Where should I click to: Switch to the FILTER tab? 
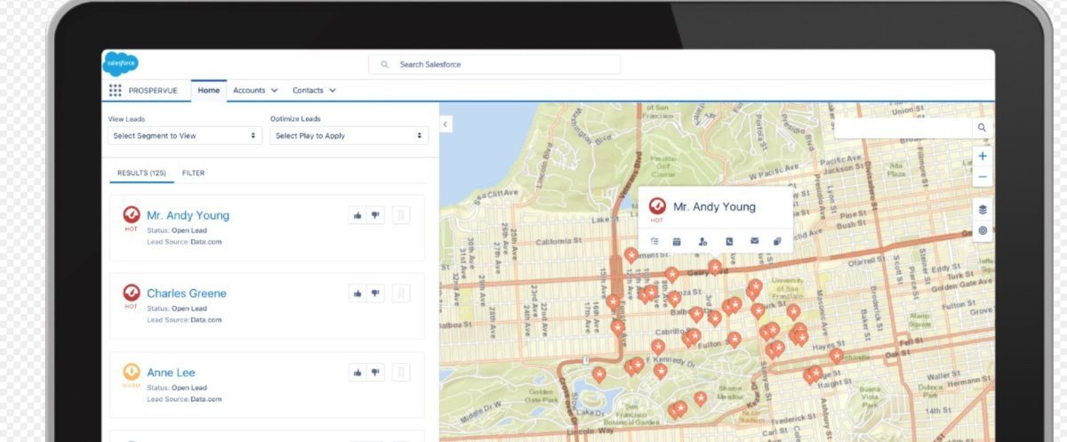tap(193, 173)
